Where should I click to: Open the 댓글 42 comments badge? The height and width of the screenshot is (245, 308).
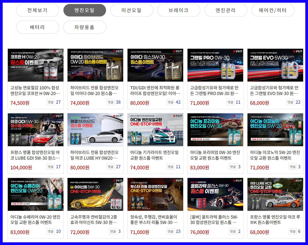pyautogui.click(x=174, y=102)
